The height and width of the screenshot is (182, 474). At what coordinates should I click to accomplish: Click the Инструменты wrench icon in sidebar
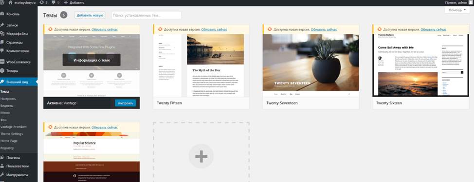click(x=2, y=175)
